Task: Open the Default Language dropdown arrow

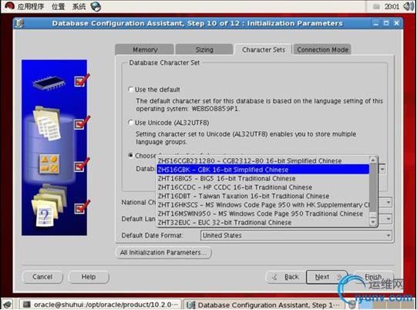Action: (x=388, y=219)
